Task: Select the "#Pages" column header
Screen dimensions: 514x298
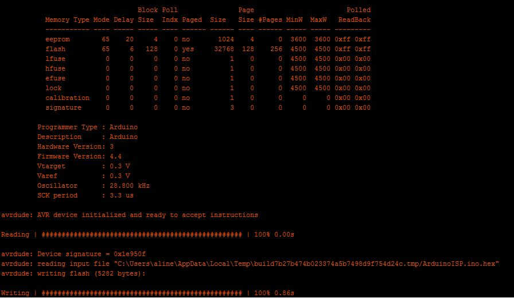Action: point(270,20)
